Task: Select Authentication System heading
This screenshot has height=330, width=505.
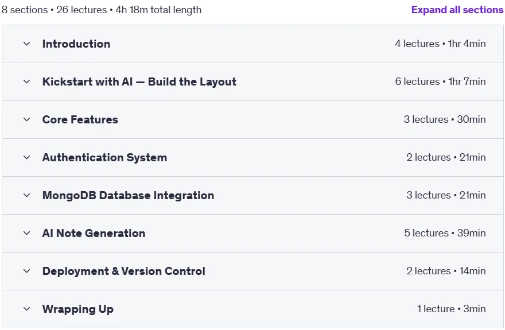Action: click(x=104, y=157)
